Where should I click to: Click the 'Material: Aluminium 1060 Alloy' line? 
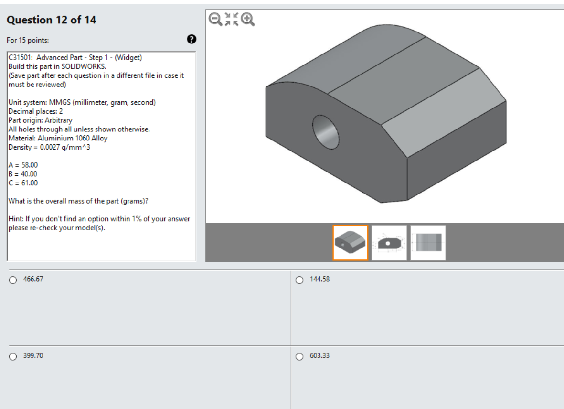[x=58, y=138]
